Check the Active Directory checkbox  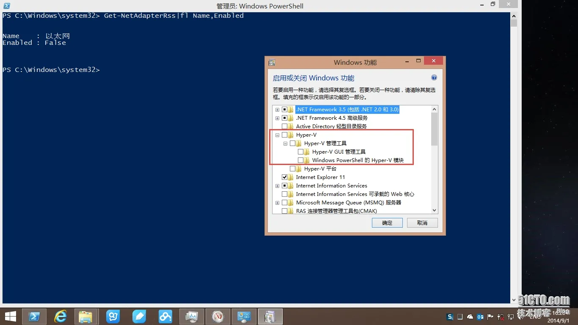point(284,127)
